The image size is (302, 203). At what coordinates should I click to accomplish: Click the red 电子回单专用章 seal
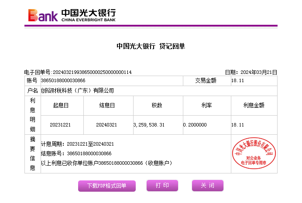[254, 153]
